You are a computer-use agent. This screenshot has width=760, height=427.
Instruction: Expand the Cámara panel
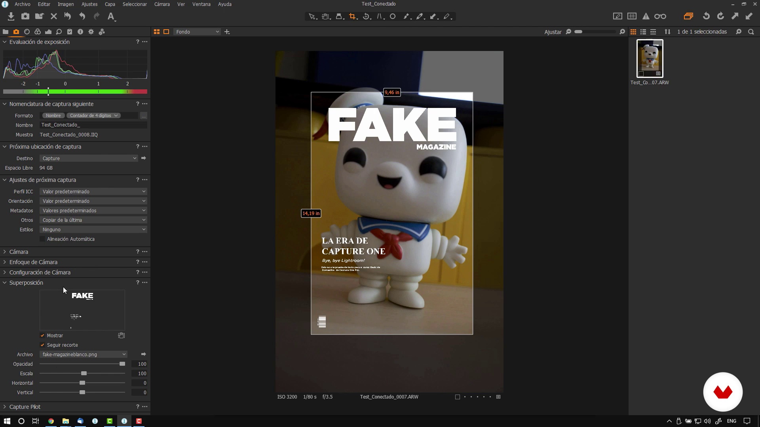[x=19, y=252]
